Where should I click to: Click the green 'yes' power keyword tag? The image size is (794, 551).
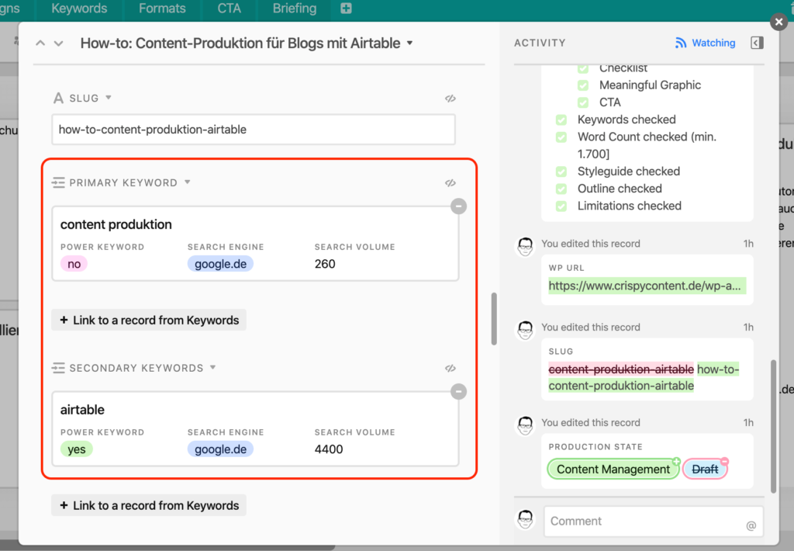click(77, 449)
